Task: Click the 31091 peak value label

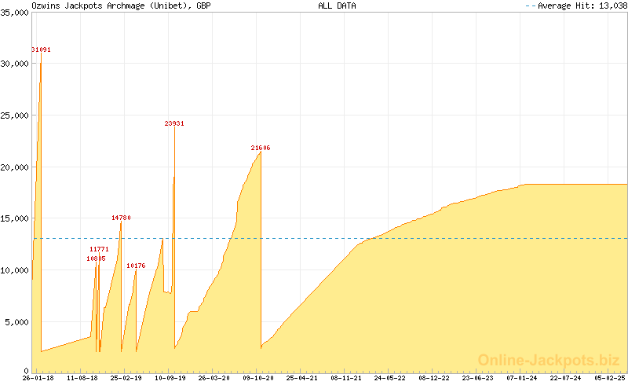Action: (41, 49)
